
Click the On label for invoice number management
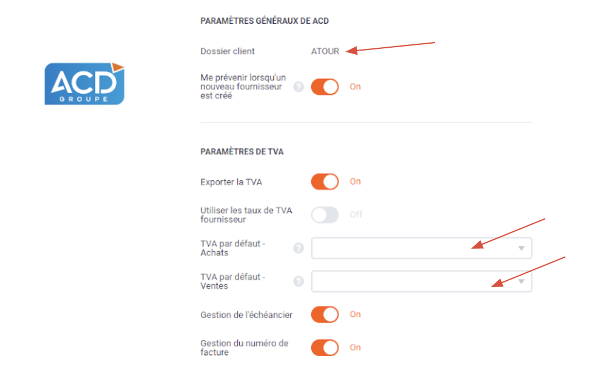click(x=355, y=348)
